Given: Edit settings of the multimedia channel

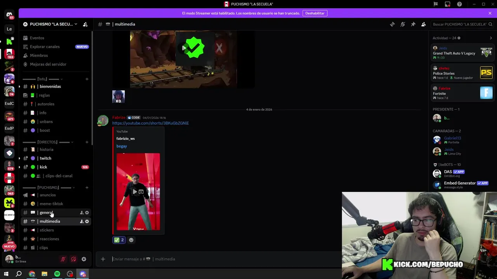Looking at the screenshot, I should (87, 221).
